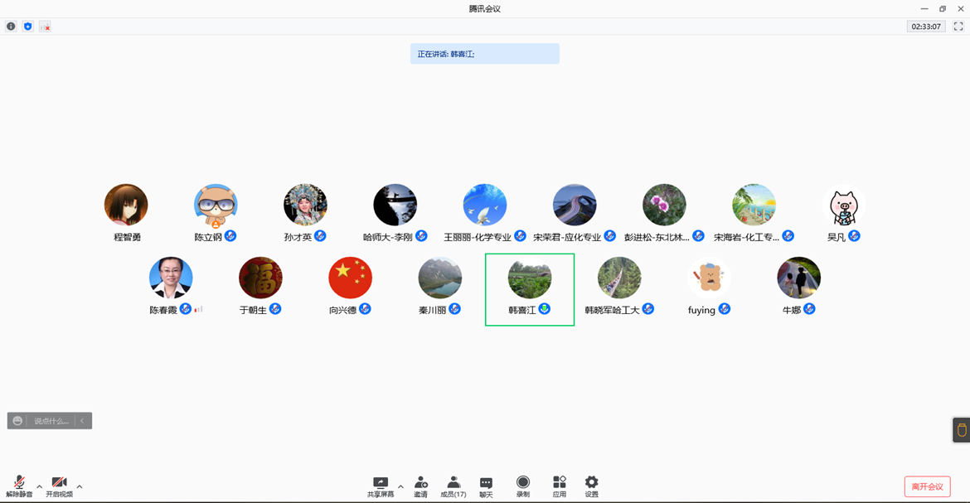Image resolution: width=970 pixels, height=503 pixels.
Task: Open the meeting info icon
Action: [11, 27]
